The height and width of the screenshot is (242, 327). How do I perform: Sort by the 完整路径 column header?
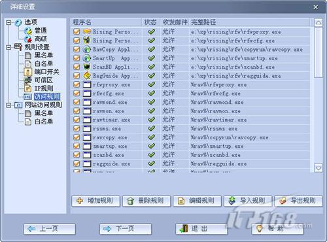pos(250,22)
